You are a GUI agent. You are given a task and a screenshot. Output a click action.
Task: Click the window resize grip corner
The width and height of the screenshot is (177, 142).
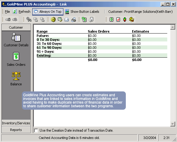(175, 139)
